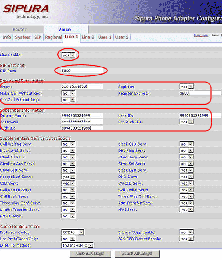
Task: Open the User 1 tab
Action: click(104, 37)
